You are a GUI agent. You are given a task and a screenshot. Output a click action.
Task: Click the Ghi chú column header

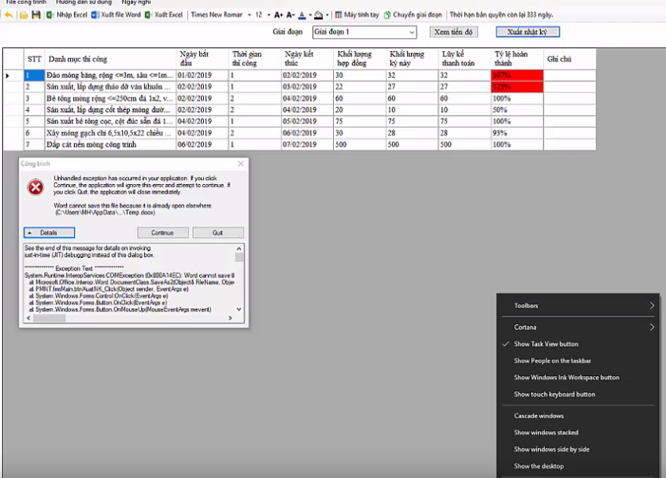coord(570,59)
